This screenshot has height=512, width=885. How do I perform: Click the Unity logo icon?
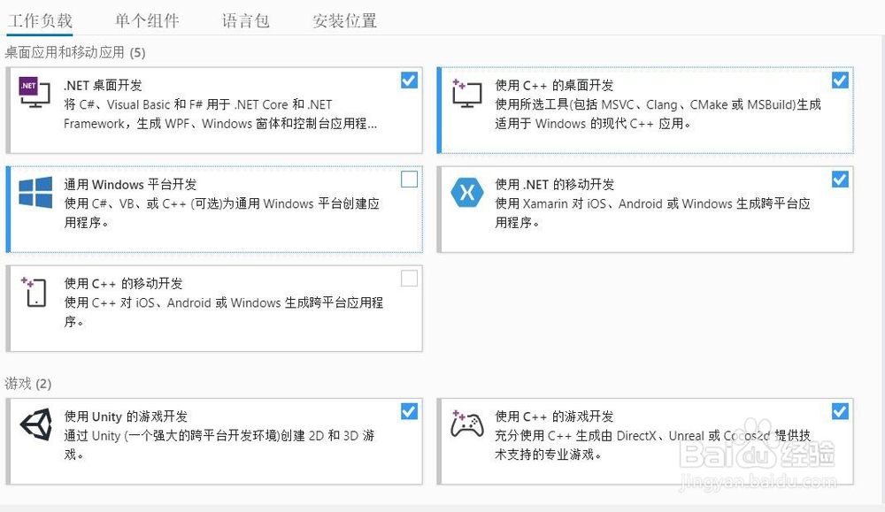point(35,424)
